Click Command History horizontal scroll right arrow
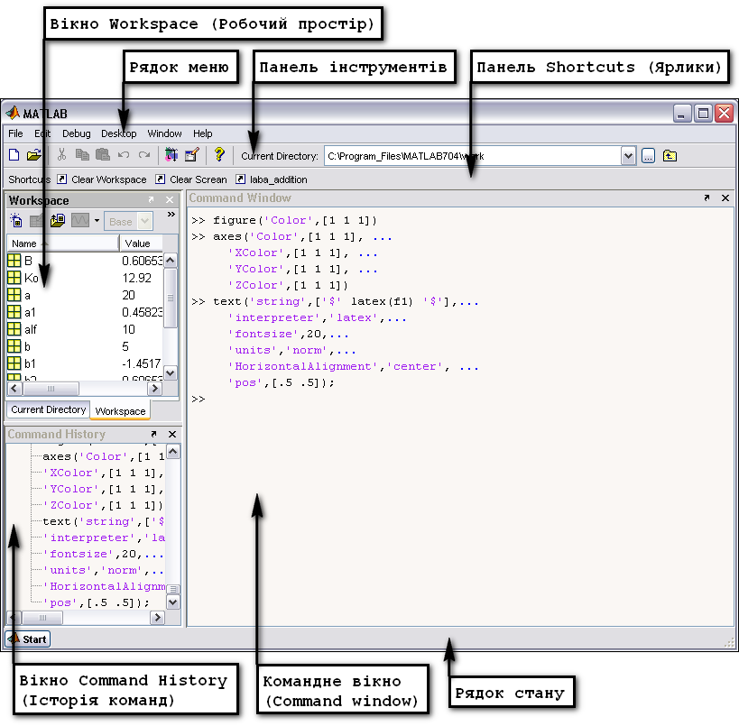This screenshot has height=726, width=739. [157, 617]
